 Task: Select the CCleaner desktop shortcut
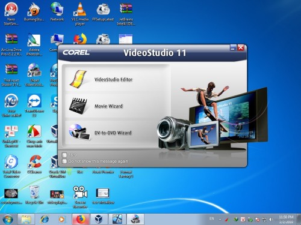click(34, 164)
